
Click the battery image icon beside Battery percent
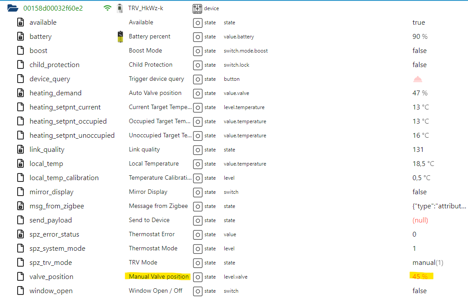120,37
